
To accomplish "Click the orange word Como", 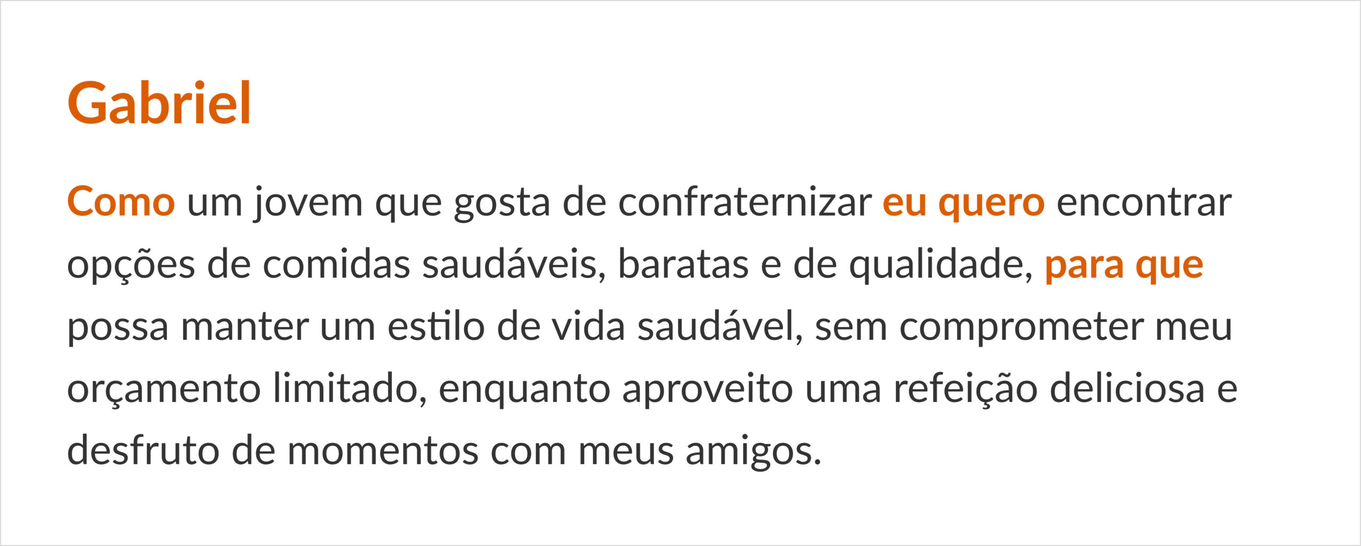I will tap(121, 202).
